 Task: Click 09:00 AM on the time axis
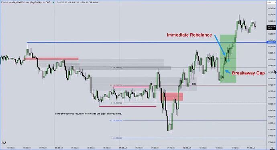(123, 148)
